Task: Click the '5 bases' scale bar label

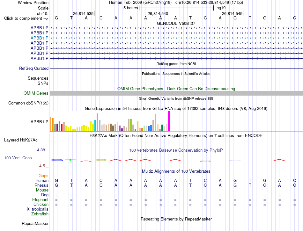Action: coord(131,8)
